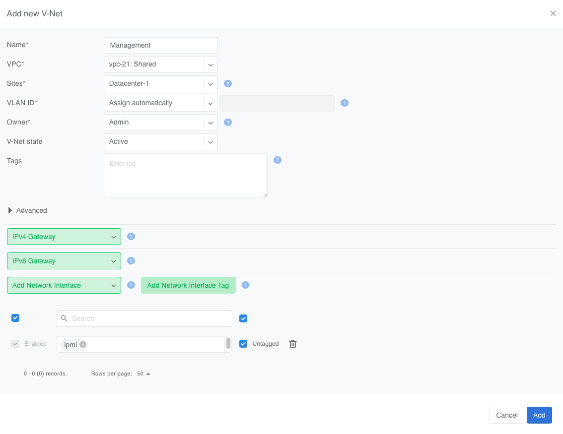Open the VPC dropdown showing vpc-21: Shared
563x434 pixels.
tap(160, 64)
